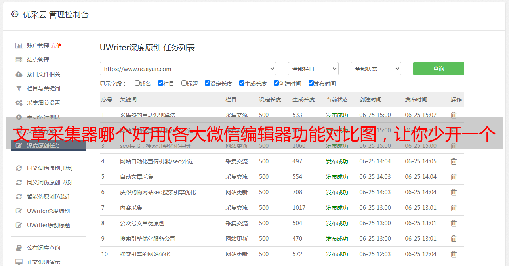Click the filter icon for 栏目与关键词
The image size is (509, 266).
pyautogui.click(x=19, y=88)
